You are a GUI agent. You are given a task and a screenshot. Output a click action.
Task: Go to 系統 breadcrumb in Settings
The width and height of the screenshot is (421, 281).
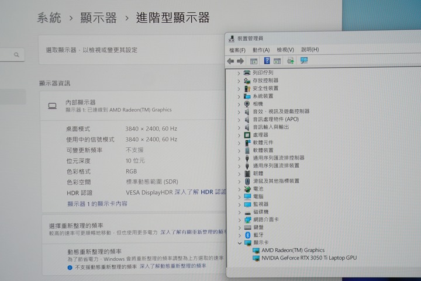click(x=49, y=18)
